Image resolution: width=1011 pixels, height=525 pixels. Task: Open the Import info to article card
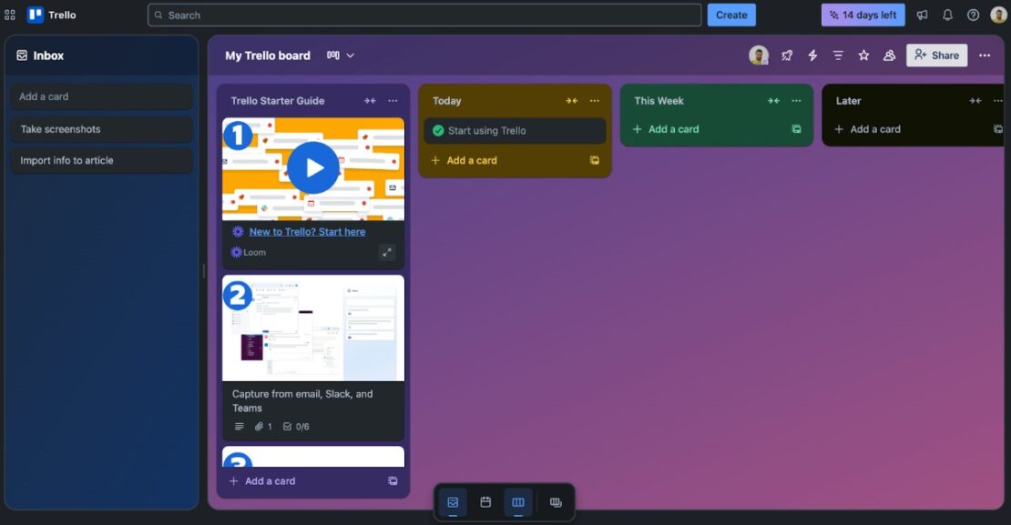(102, 160)
